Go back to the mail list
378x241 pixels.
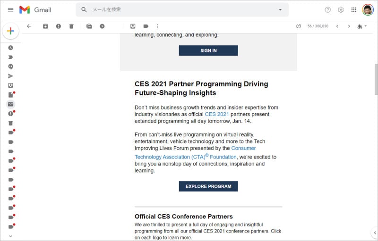click(x=29, y=26)
